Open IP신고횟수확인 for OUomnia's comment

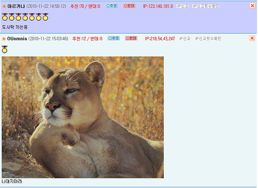pos(208,38)
